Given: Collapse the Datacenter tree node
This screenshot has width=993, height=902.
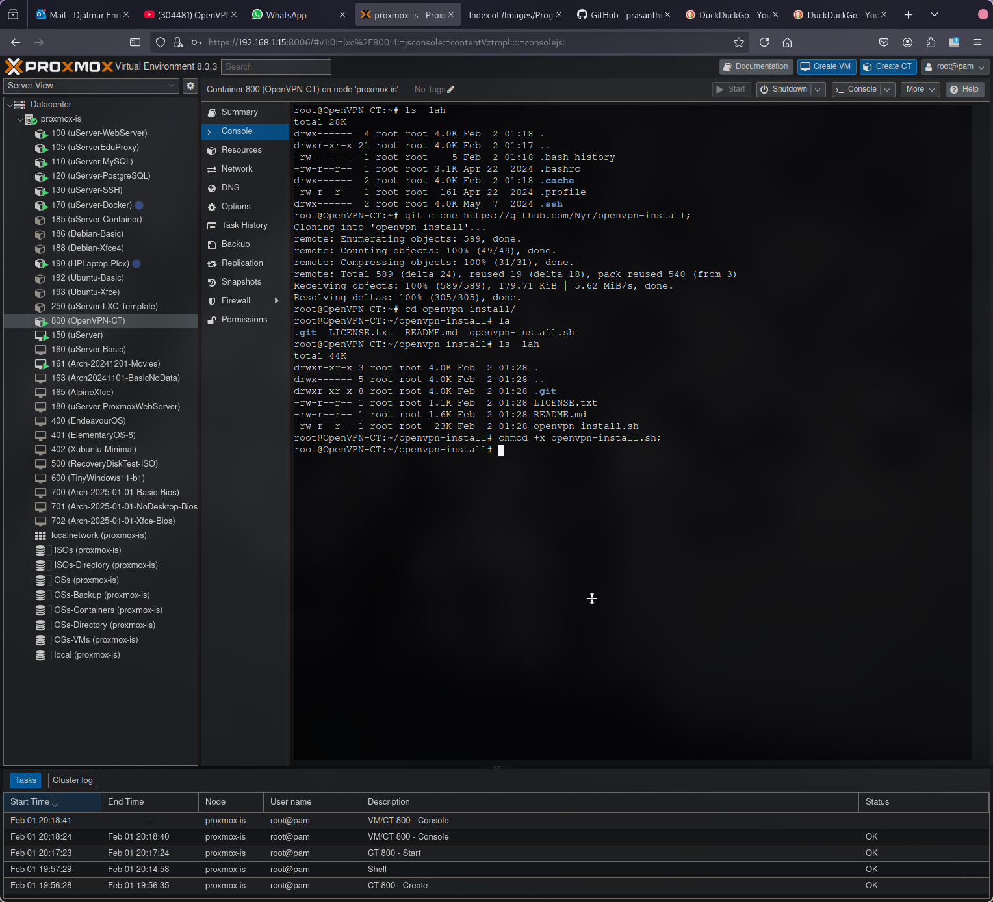Looking at the screenshot, I should (10, 105).
